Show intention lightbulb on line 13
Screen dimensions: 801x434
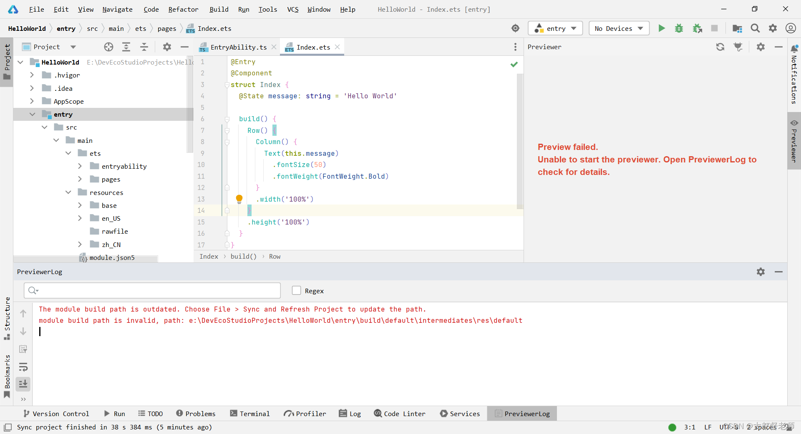(239, 199)
